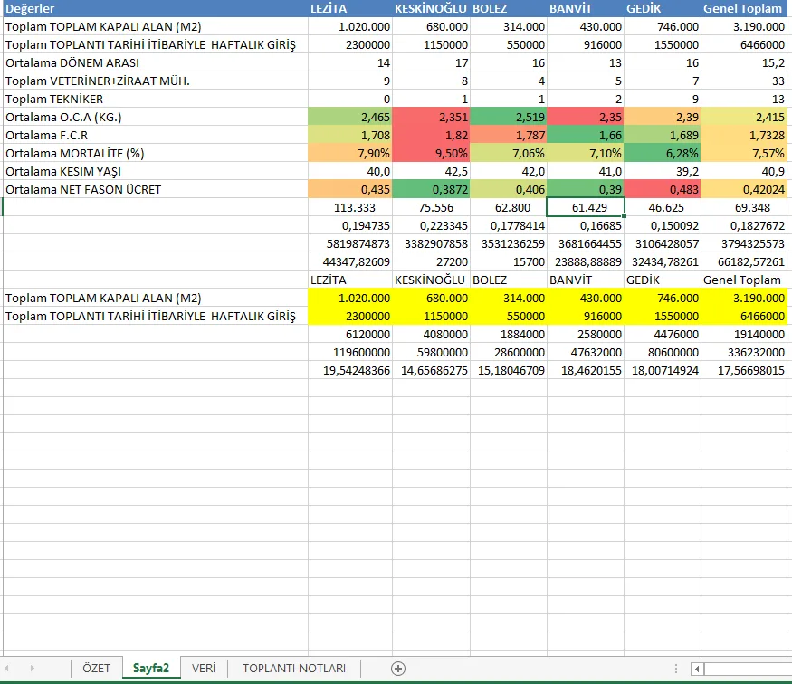Select the cell with 14,65686275
This screenshot has height=684, width=792.
pyautogui.click(x=431, y=371)
